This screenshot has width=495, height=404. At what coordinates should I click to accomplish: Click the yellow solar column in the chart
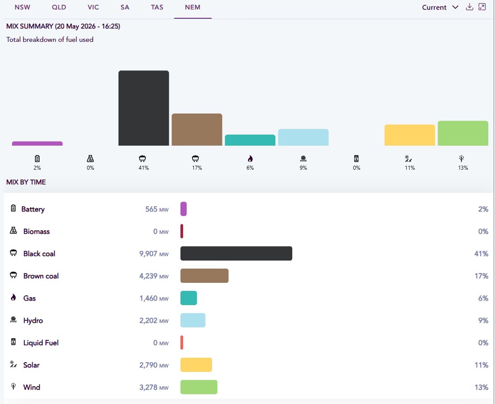tap(410, 135)
